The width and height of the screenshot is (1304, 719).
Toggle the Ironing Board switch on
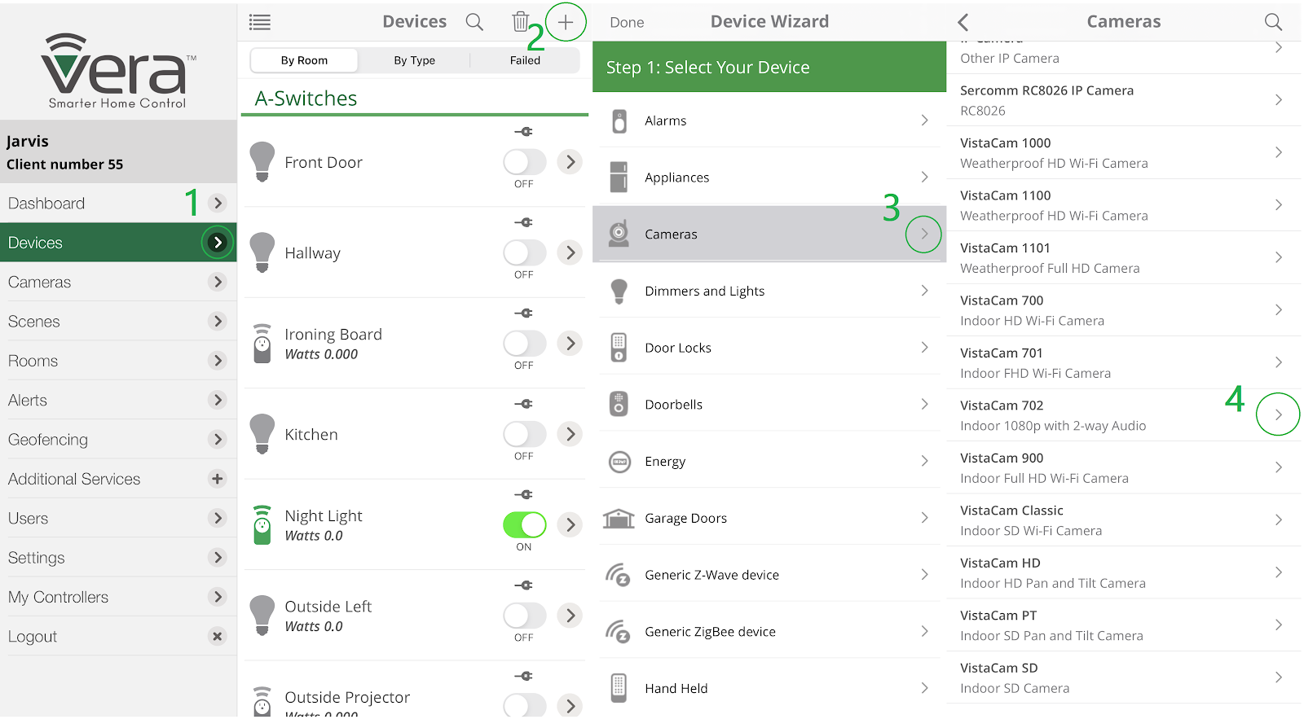tap(524, 344)
